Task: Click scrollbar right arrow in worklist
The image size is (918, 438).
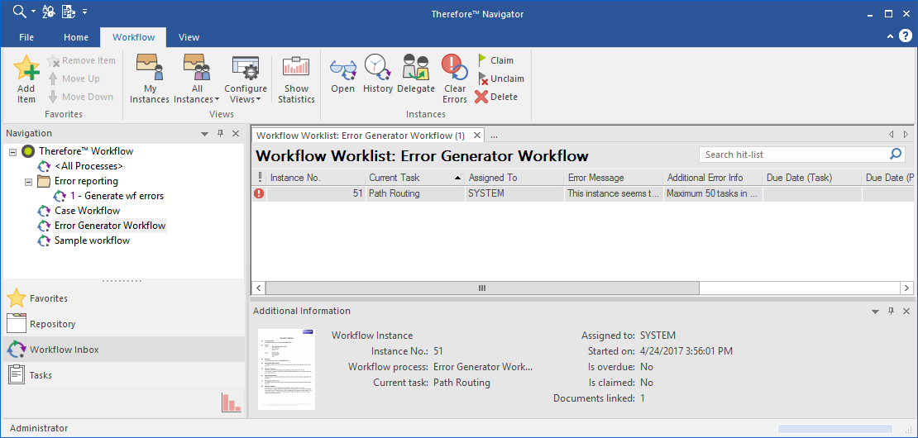Action: tap(907, 288)
